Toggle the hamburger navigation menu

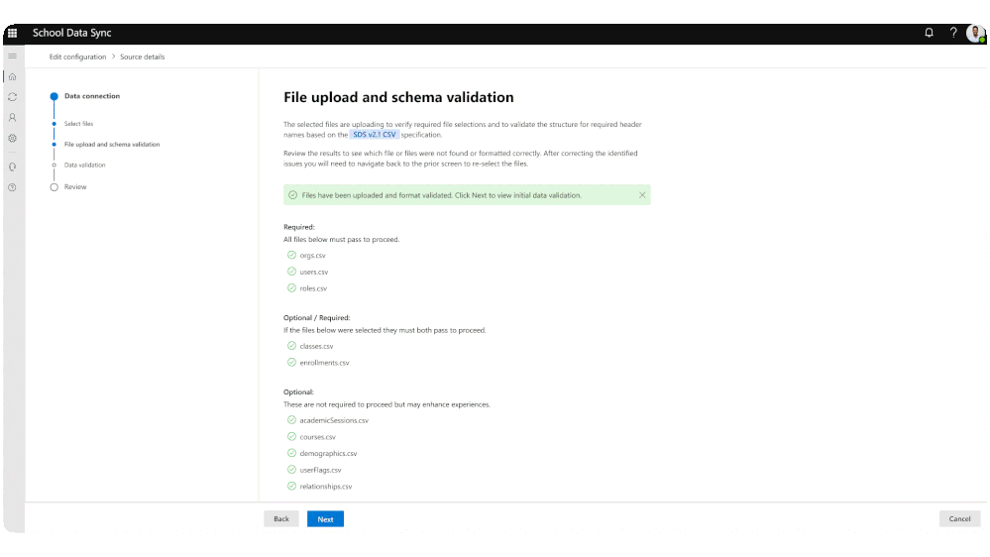tap(13, 56)
